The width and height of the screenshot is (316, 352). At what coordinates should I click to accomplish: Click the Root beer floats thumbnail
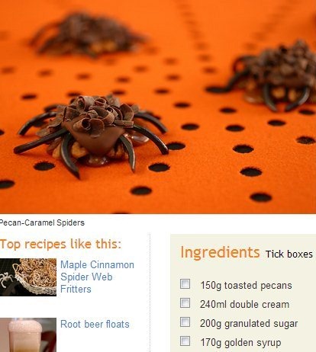[28, 334]
